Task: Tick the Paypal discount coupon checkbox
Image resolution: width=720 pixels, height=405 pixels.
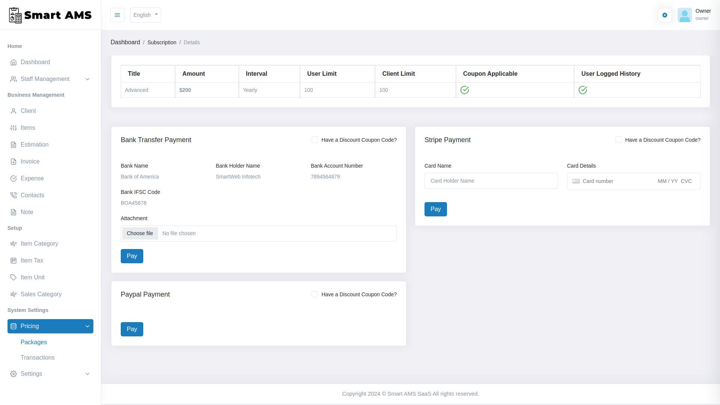Action: coord(315,294)
